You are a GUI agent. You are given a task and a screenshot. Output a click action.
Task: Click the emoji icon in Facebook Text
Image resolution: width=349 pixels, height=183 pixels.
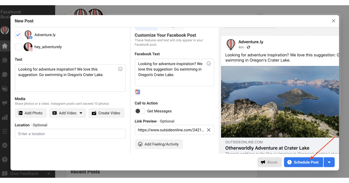click(x=209, y=64)
